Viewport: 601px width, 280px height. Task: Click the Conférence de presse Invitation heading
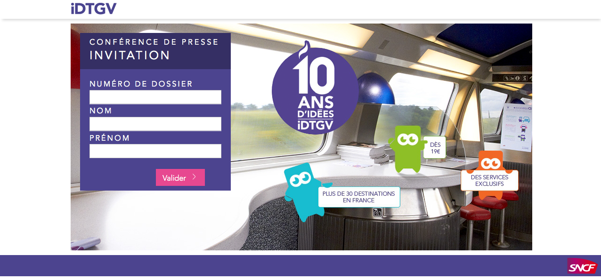click(154, 49)
